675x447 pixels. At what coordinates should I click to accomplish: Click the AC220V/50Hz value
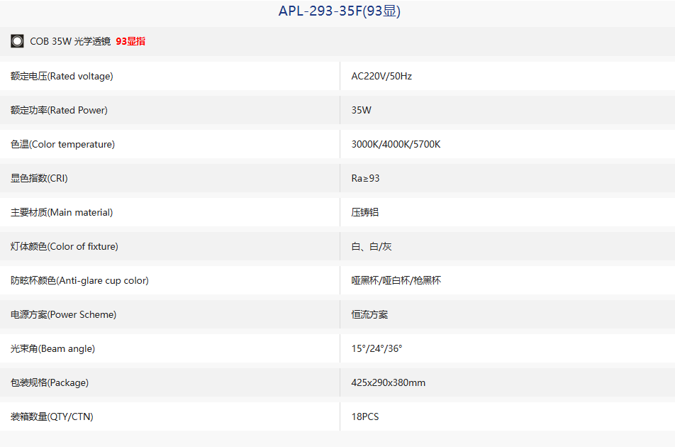coord(381,76)
